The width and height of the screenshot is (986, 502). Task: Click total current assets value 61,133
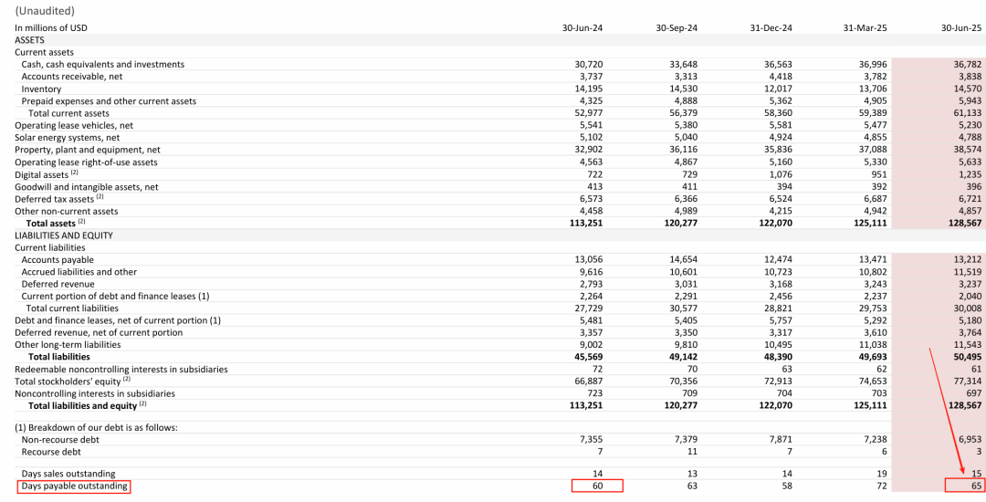pyautogui.click(x=967, y=113)
